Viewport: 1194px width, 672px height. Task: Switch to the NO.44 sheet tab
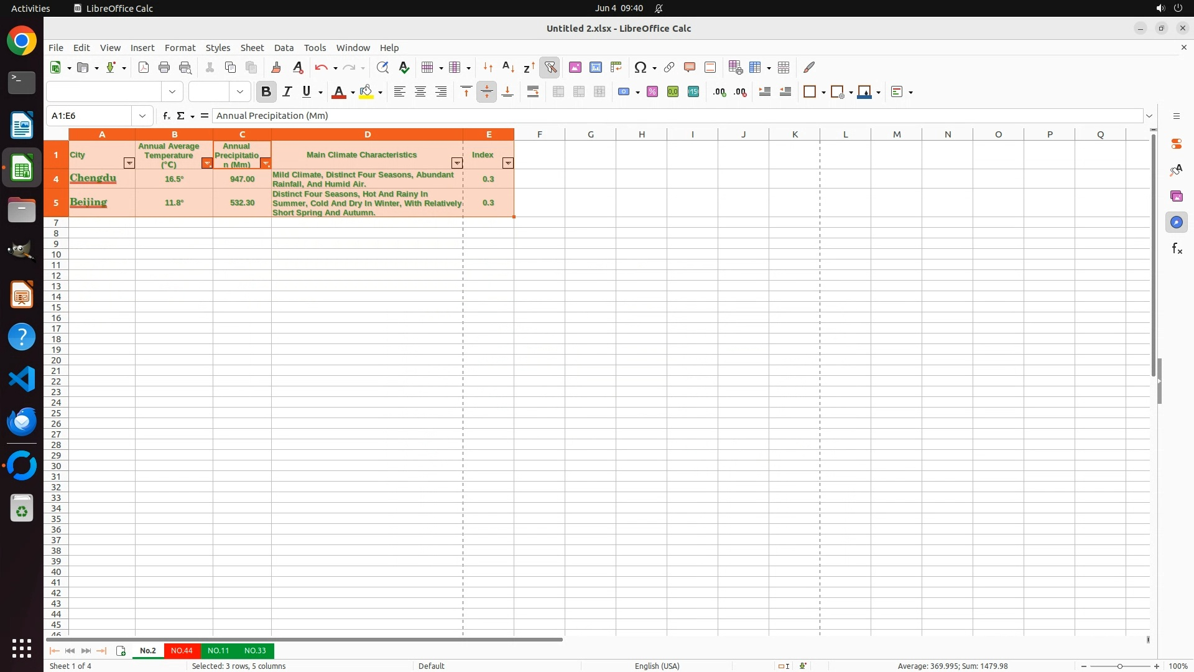click(x=182, y=650)
